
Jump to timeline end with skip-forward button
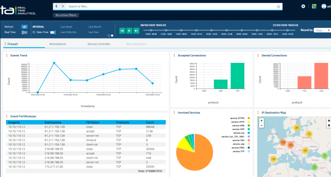pos(137,31)
